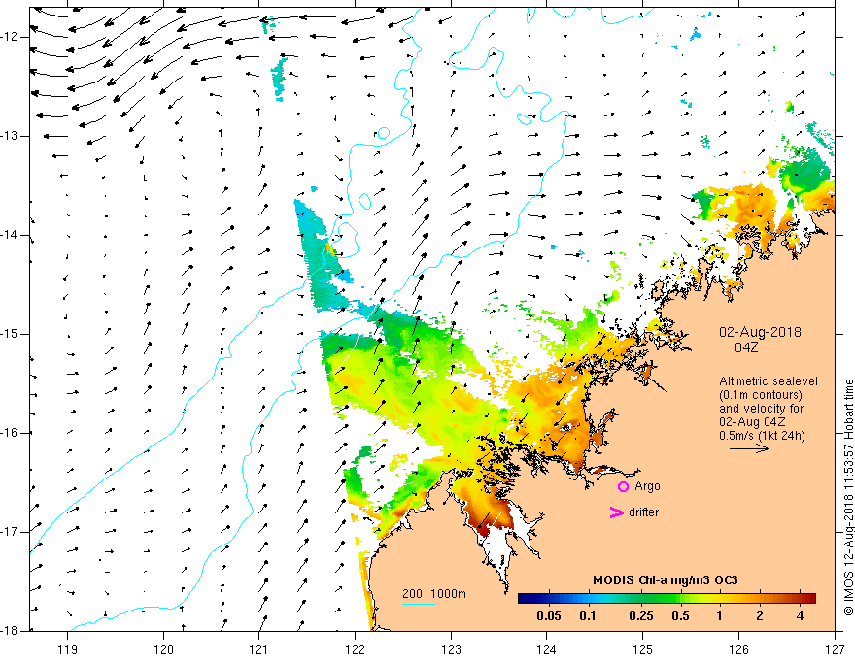Click the 'MODIS Chl-a mg/m3 OC3' title

(x=666, y=580)
